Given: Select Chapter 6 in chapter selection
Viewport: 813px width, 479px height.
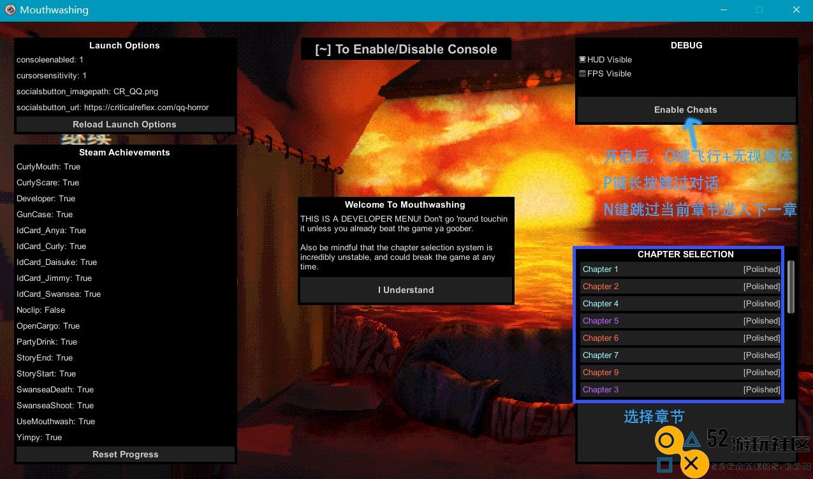Looking at the screenshot, I should coord(681,338).
